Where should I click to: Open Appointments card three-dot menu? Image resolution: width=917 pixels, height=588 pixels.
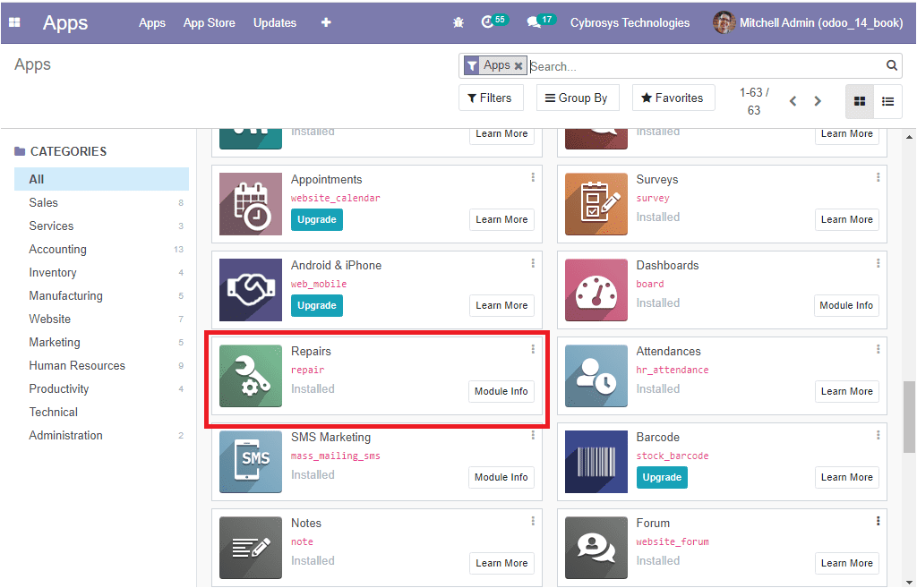(533, 177)
